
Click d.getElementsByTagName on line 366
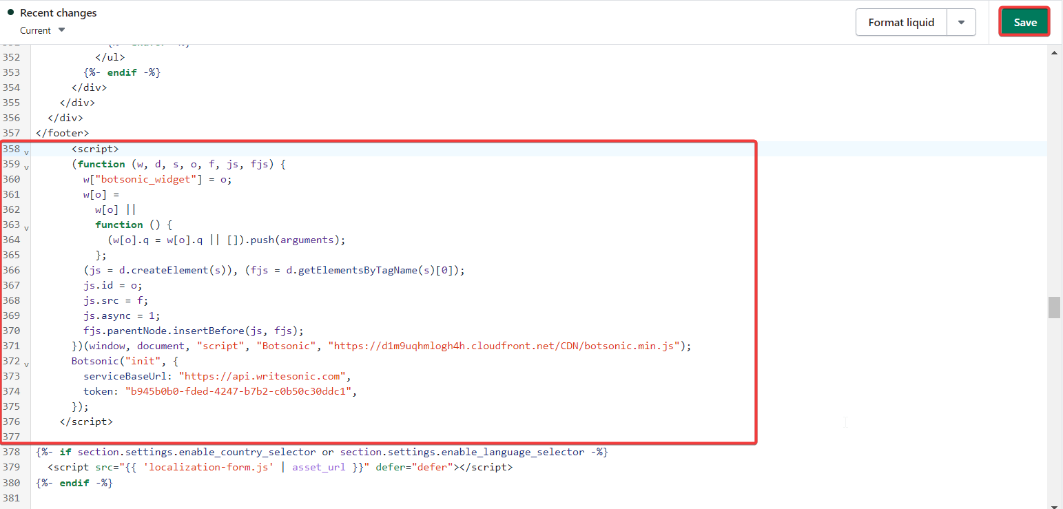[x=353, y=270]
